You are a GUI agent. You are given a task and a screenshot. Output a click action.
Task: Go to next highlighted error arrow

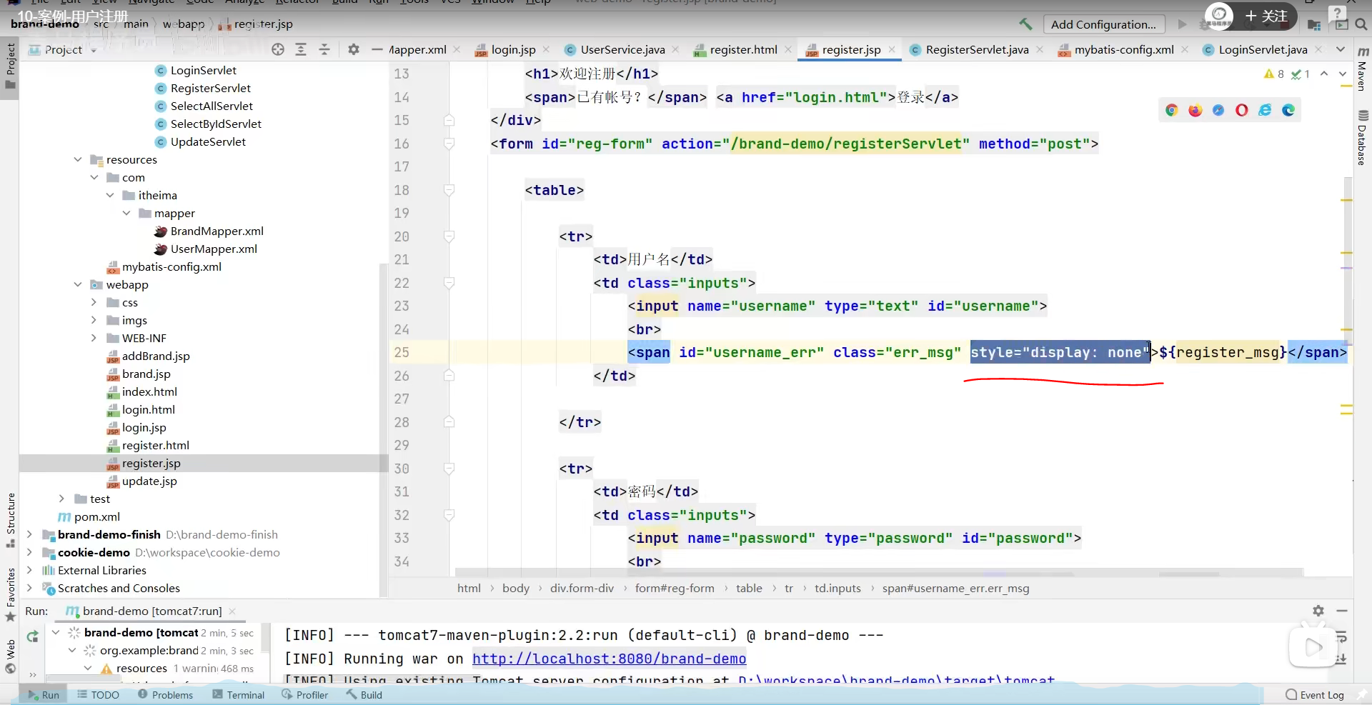point(1343,74)
